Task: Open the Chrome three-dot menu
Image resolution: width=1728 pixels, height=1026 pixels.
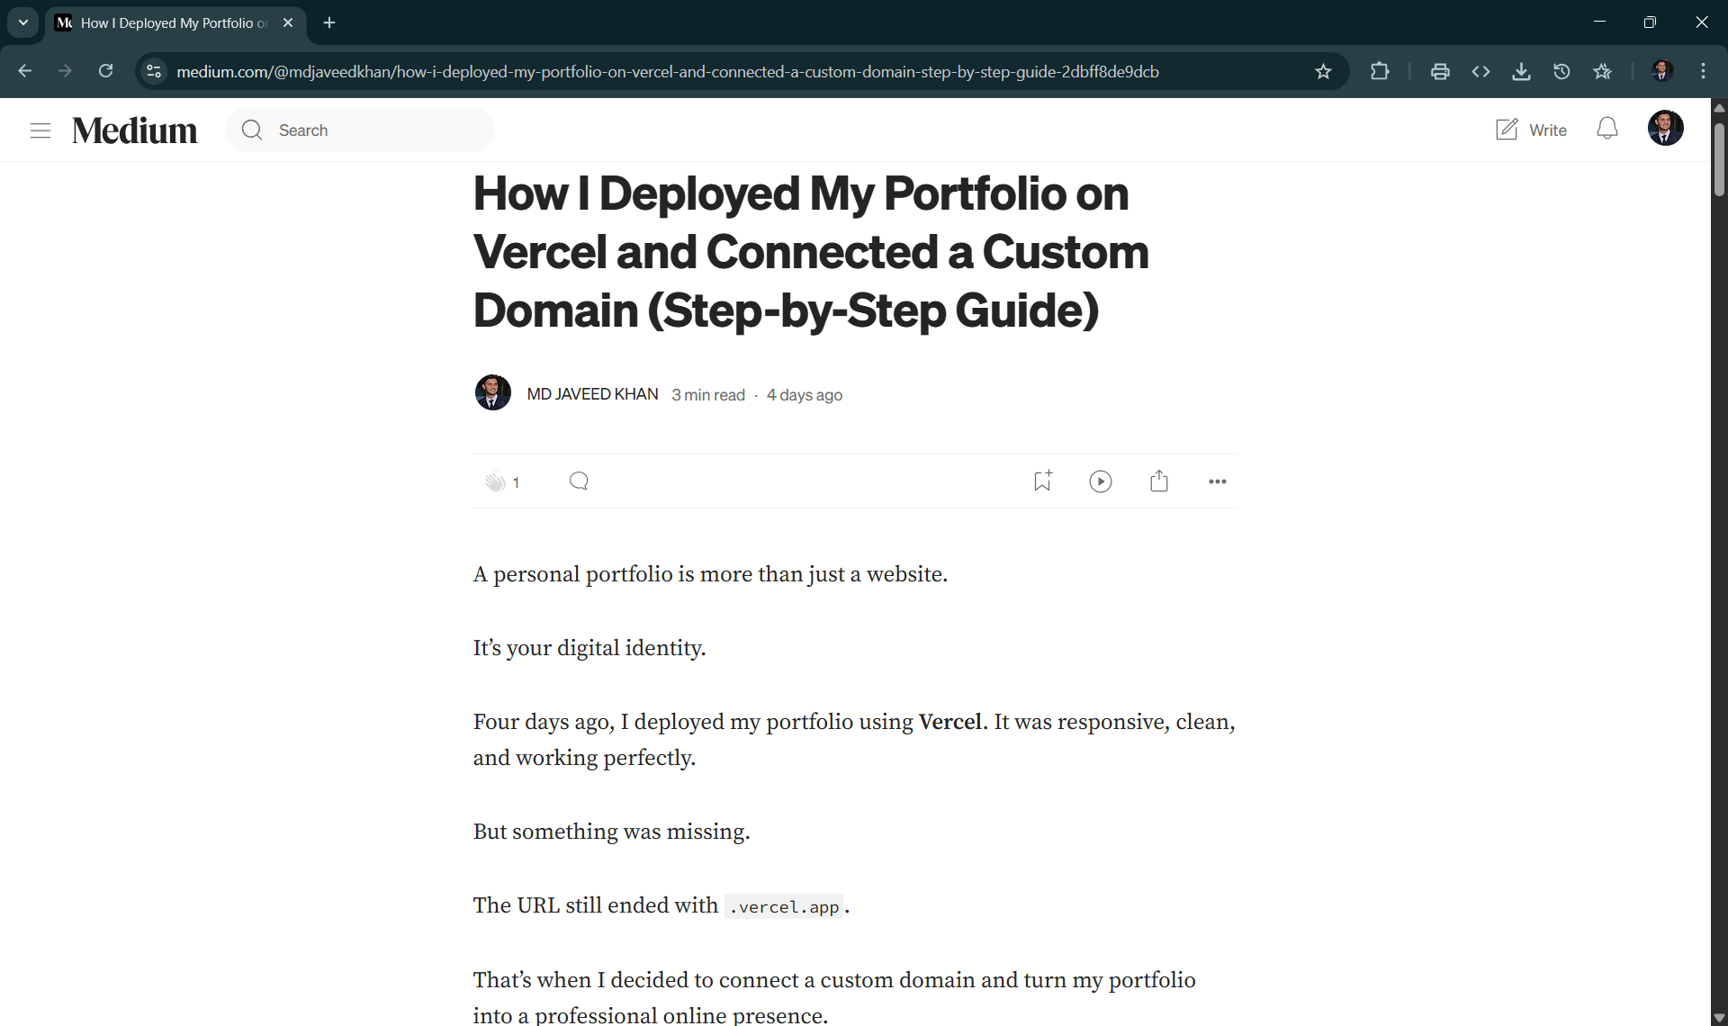Action: coord(1703,71)
